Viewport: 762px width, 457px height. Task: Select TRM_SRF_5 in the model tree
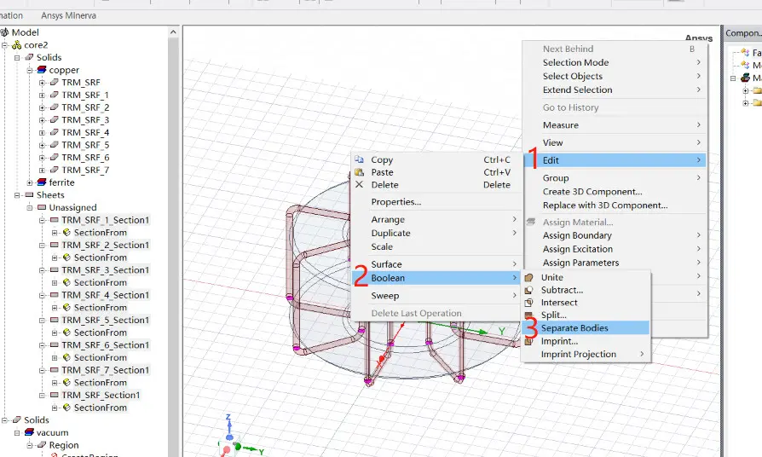(85, 145)
